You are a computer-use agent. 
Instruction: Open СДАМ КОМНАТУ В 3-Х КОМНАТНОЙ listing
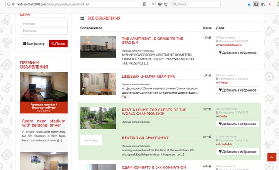(154, 167)
